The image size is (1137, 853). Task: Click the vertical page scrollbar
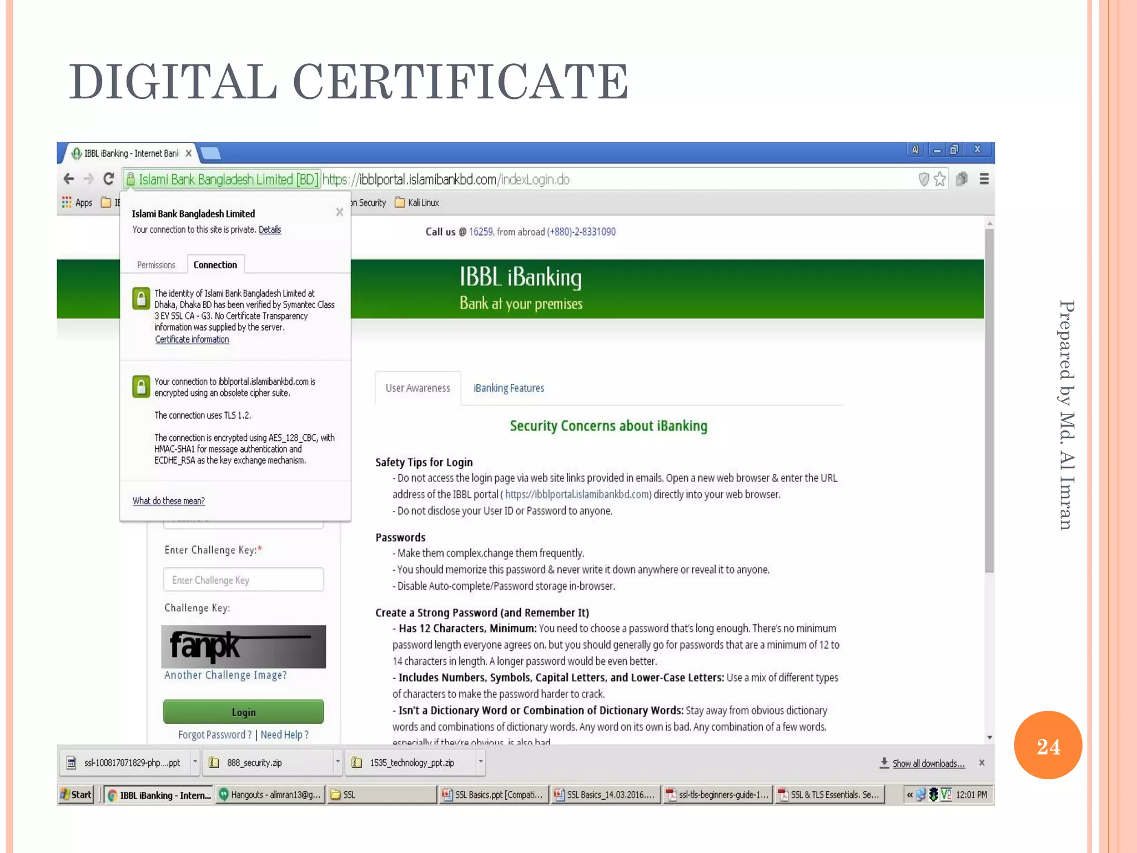989,401
